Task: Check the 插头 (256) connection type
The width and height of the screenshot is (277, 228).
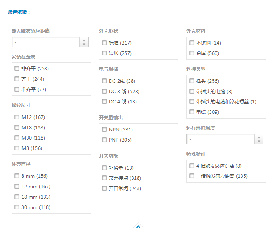Action: coord(192,81)
